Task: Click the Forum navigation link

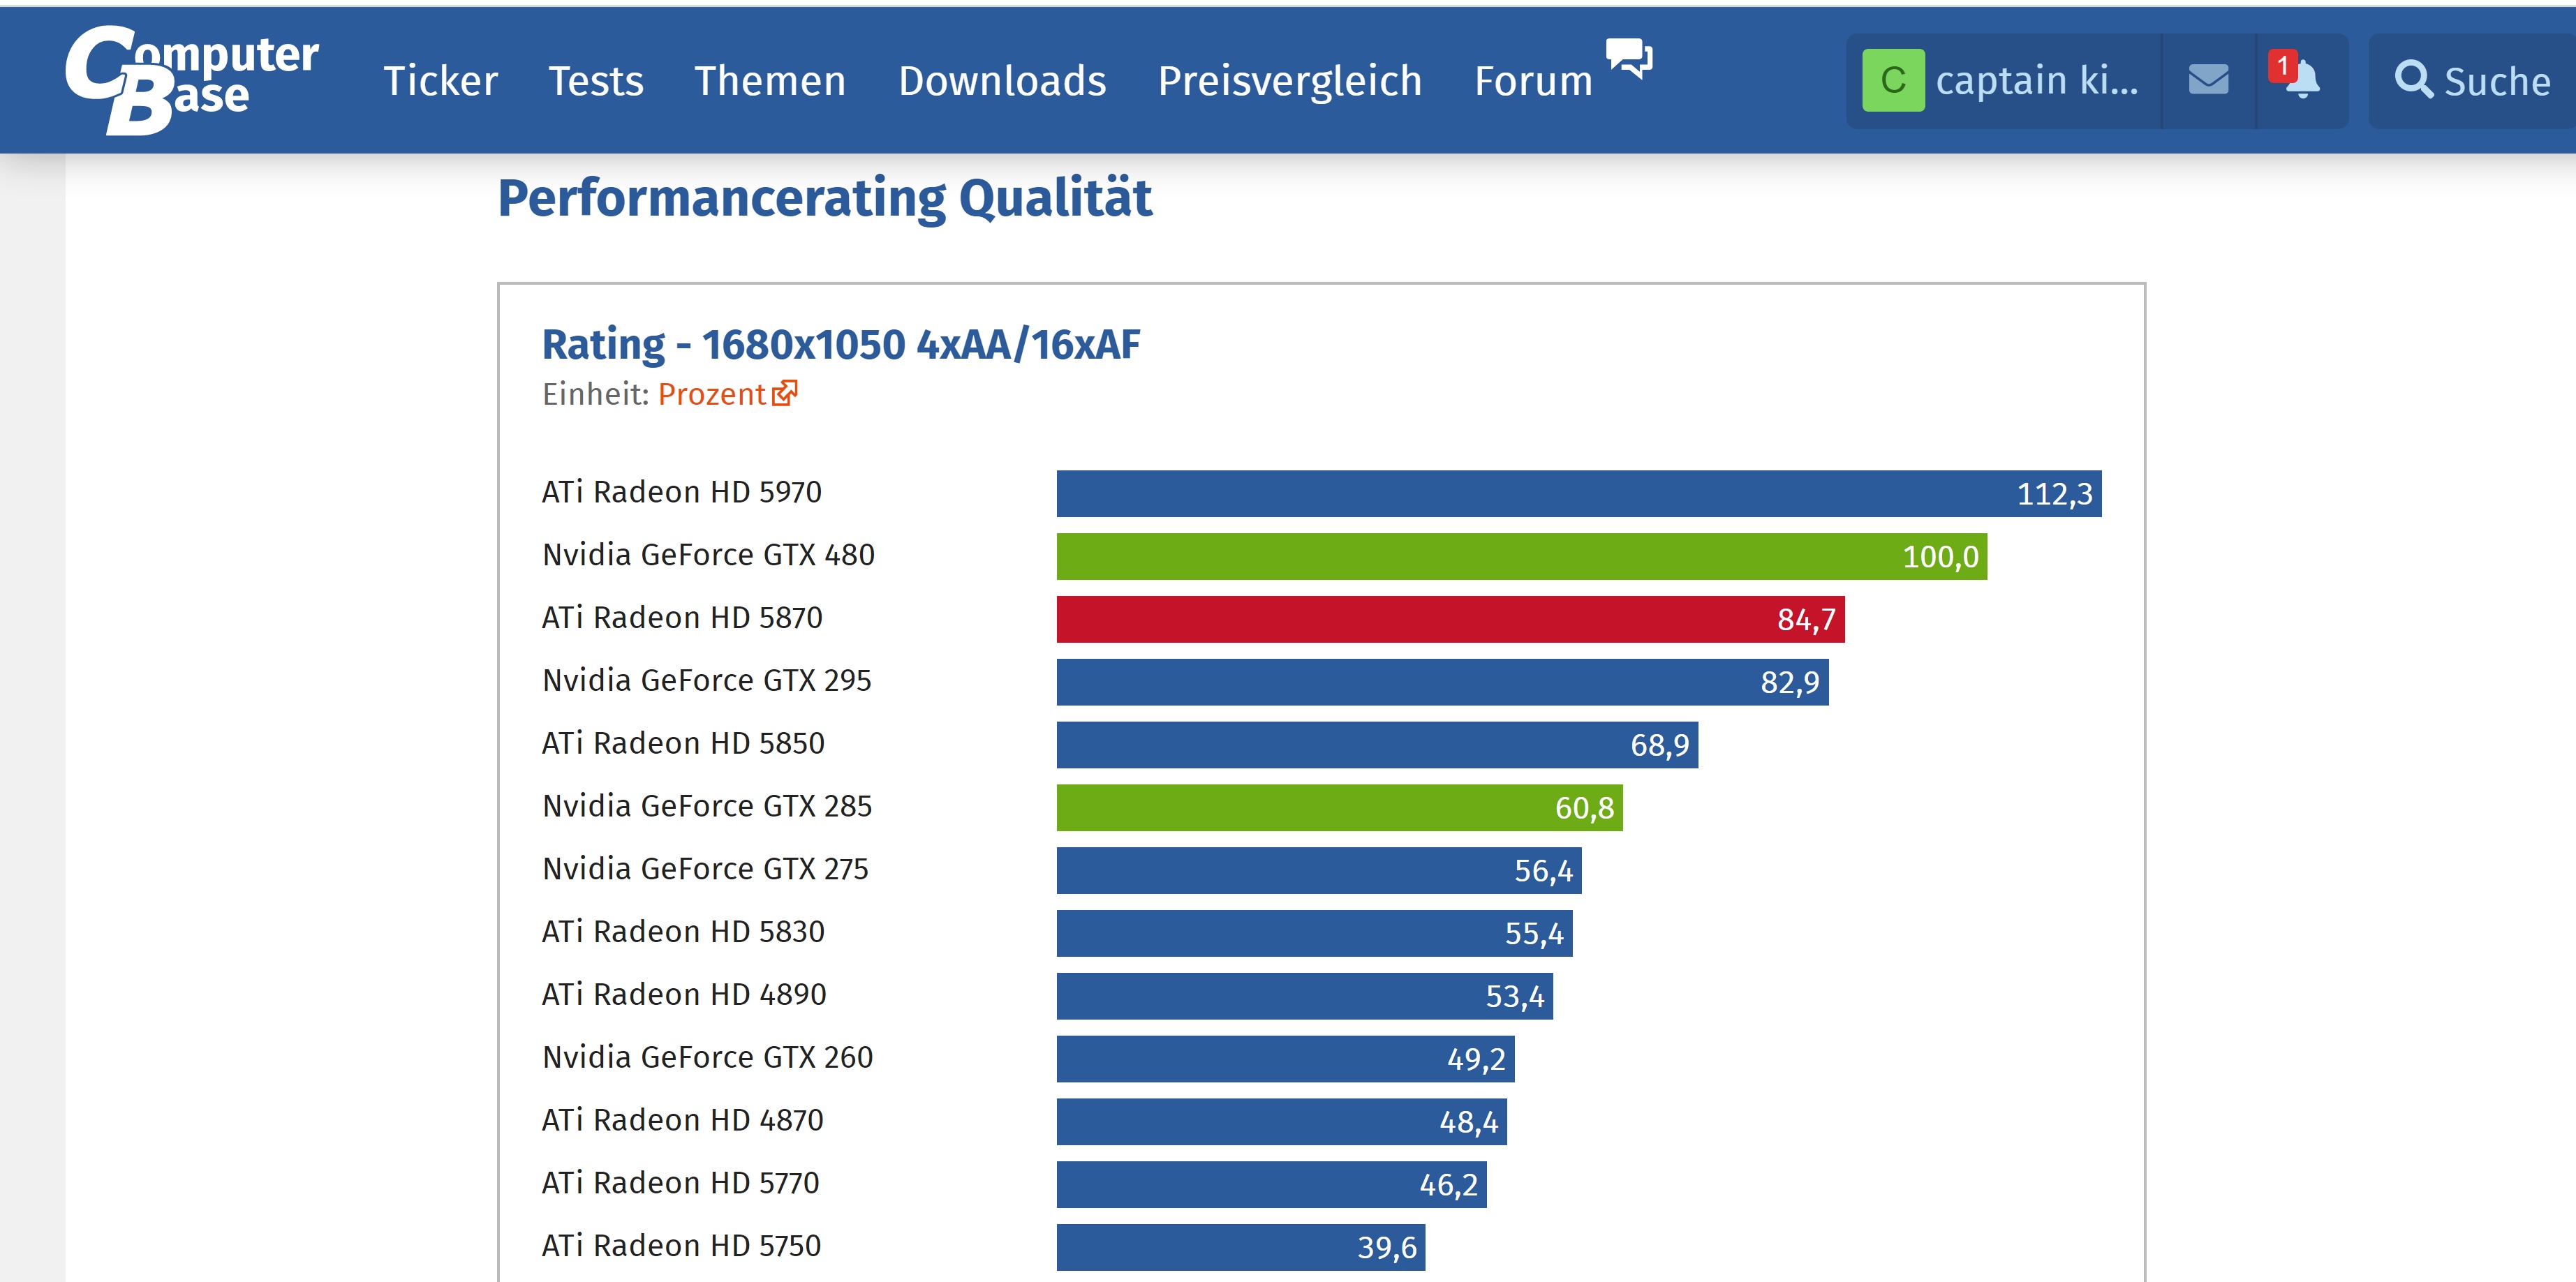Action: [1533, 81]
